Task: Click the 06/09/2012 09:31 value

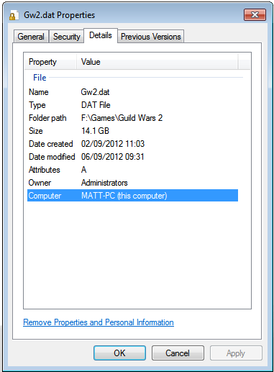Action: pos(113,157)
